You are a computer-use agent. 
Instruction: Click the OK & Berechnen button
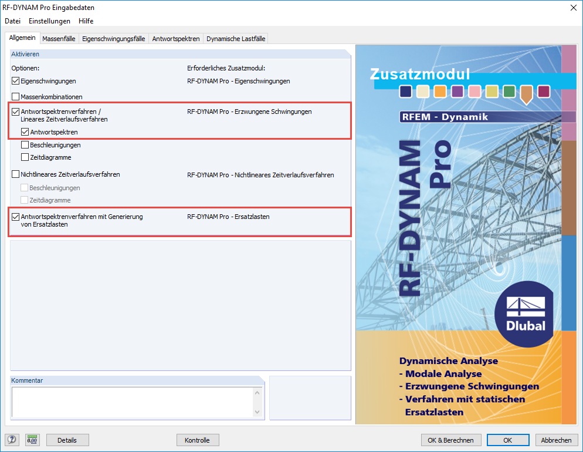tap(450, 440)
